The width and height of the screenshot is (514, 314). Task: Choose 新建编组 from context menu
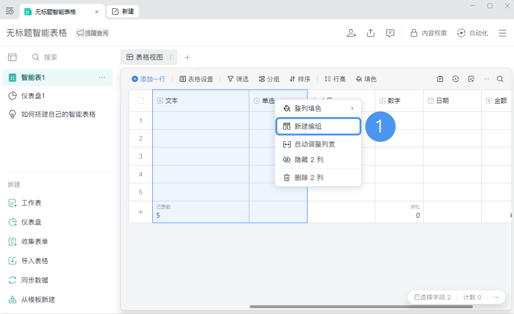318,127
